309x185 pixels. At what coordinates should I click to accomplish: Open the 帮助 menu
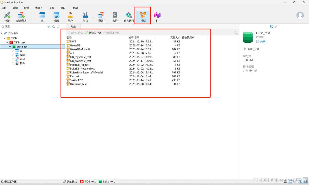click(x=75, y=8)
